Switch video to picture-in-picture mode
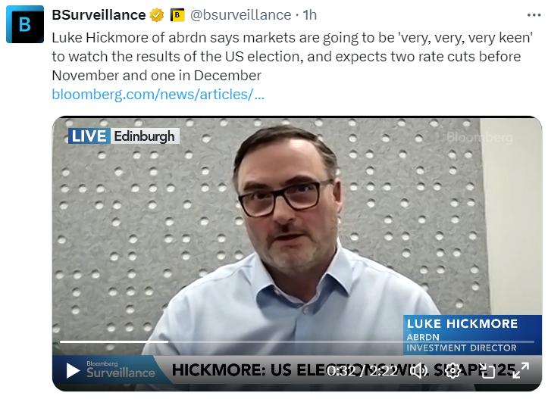The height and width of the screenshot is (399, 548). [487, 371]
